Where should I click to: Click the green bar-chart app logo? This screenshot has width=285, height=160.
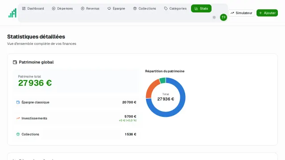click(x=12, y=13)
